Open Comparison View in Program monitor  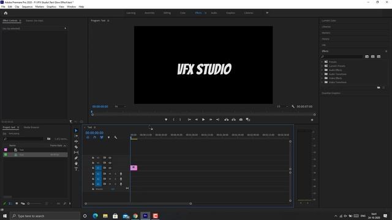[247, 120]
